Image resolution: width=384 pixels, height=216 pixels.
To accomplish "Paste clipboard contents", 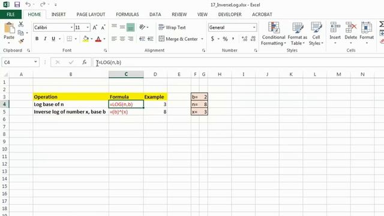I will [x=9, y=31].
